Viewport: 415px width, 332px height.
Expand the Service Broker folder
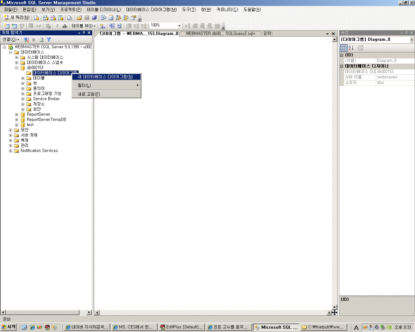[23, 99]
